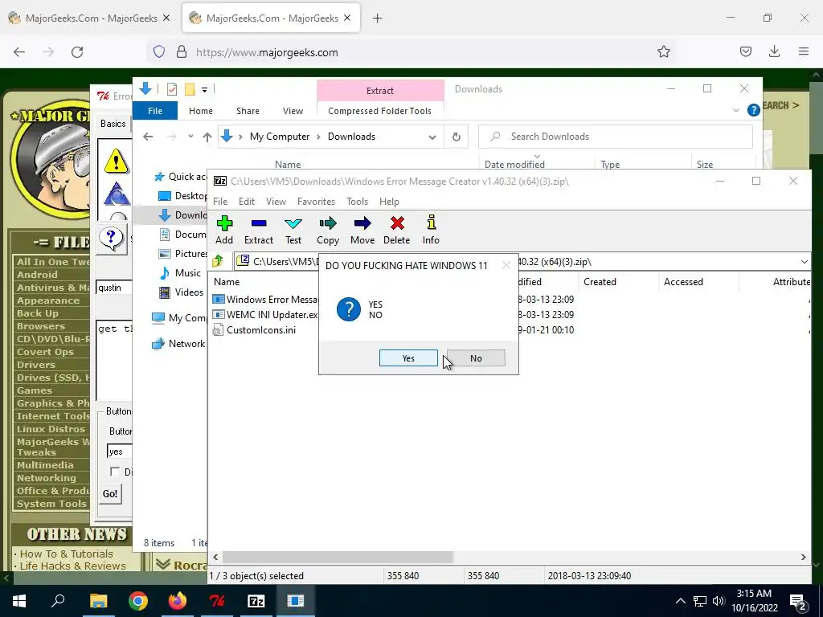Click the Extract icon in 7-Zip toolbar
This screenshot has height=617, width=823.
[x=258, y=230]
